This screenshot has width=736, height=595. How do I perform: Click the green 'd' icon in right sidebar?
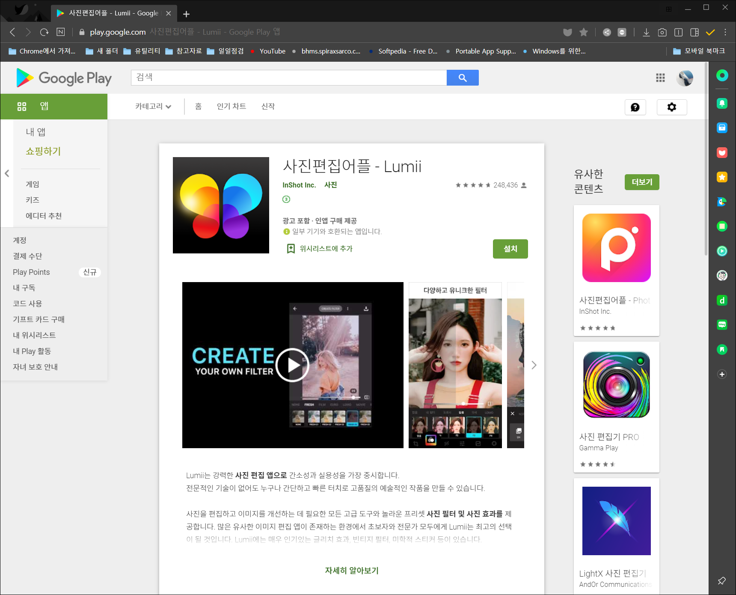pos(722,300)
